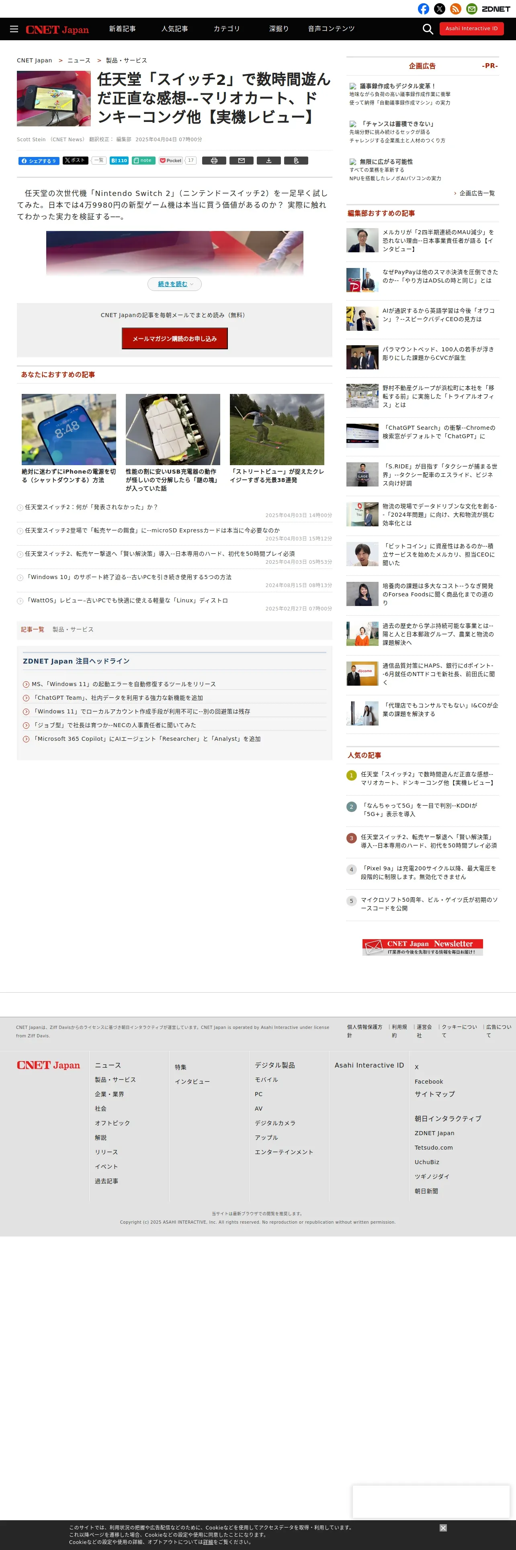Click the print article icon button

[214, 161]
